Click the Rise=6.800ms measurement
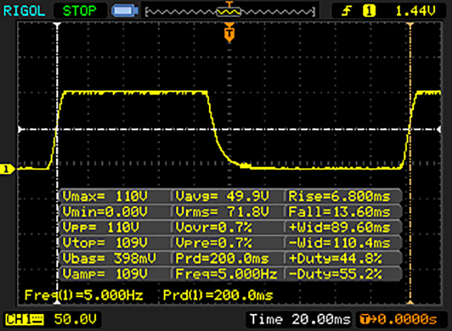The width and height of the screenshot is (452, 331). pos(339,197)
